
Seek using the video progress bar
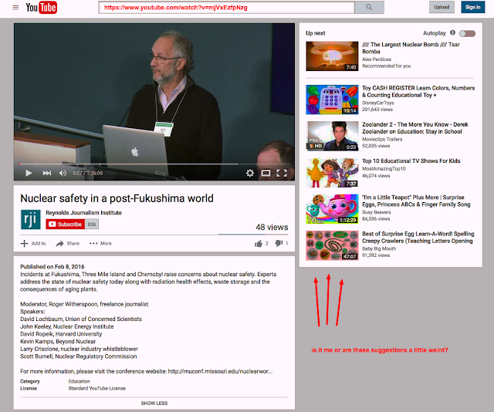coord(154,164)
